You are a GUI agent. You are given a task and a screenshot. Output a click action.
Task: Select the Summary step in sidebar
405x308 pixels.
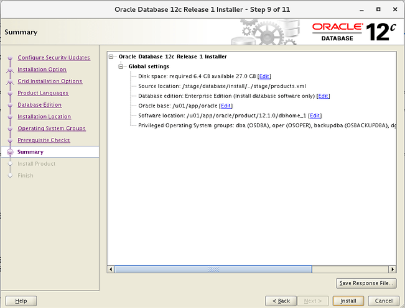pyautogui.click(x=30, y=152)
